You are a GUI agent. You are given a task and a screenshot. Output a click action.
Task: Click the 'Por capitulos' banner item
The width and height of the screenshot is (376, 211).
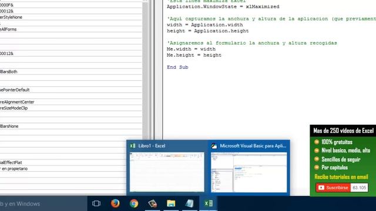tap(334, 167)
